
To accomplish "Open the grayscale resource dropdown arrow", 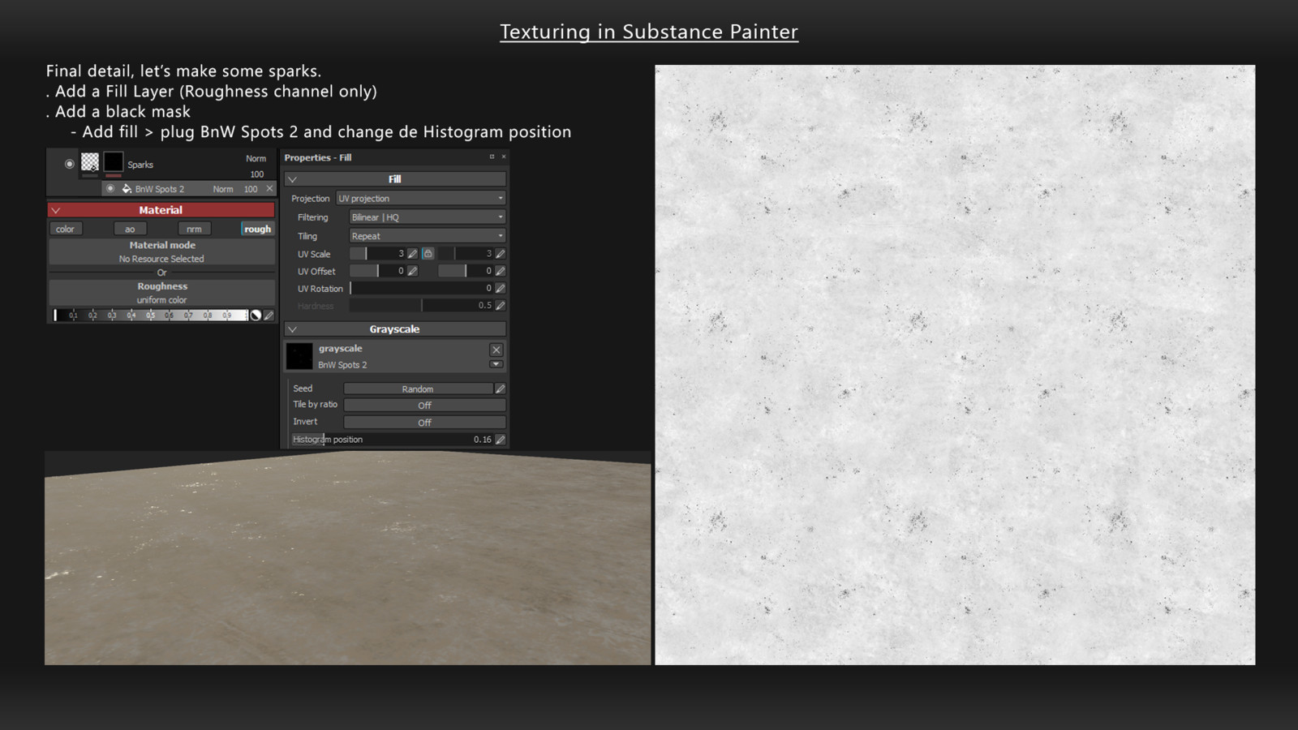I will tap(496, 364).
